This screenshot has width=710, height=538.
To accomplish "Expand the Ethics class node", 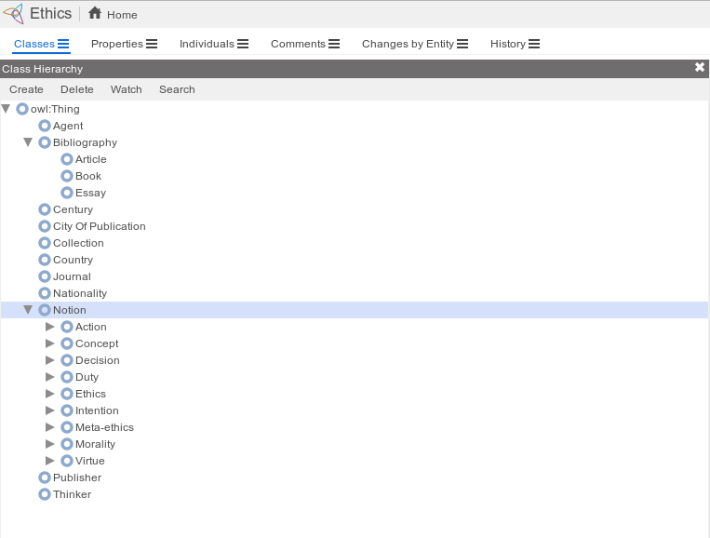I will click(50, 394).
